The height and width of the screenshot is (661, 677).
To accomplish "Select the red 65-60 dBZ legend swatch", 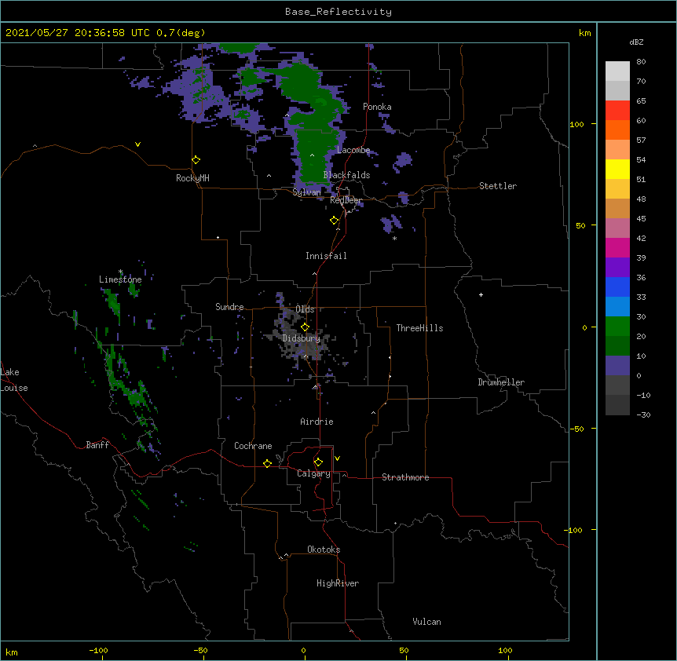I will [617, 110].
